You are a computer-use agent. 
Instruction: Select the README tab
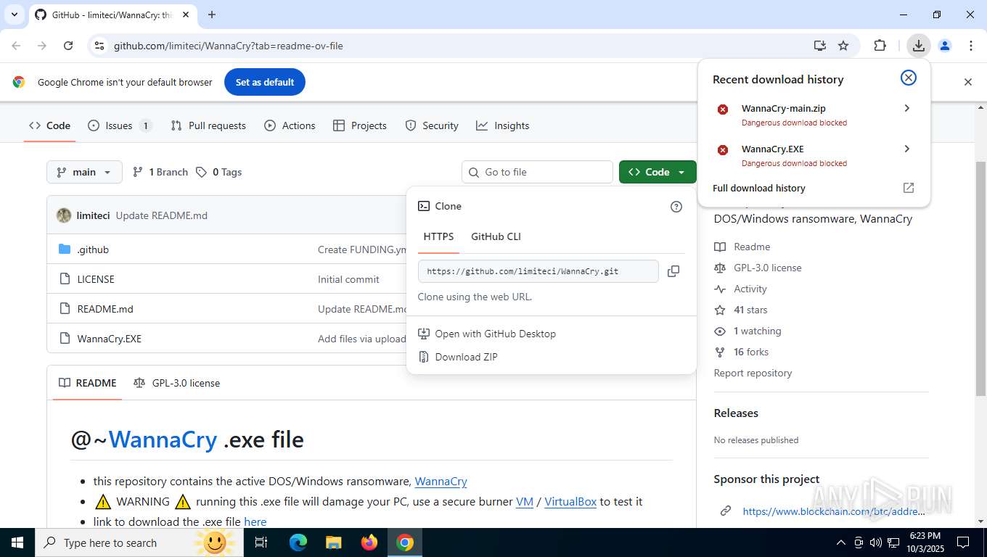click(88, 383)
